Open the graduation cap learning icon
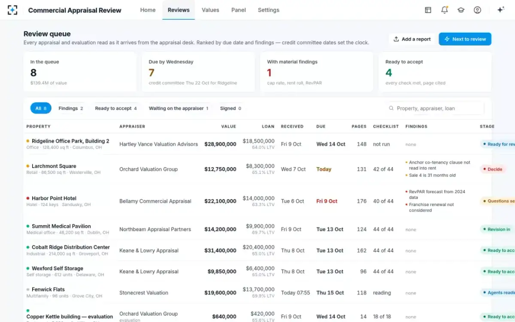Screen dimensions: 515x322 tap(461, 10)
